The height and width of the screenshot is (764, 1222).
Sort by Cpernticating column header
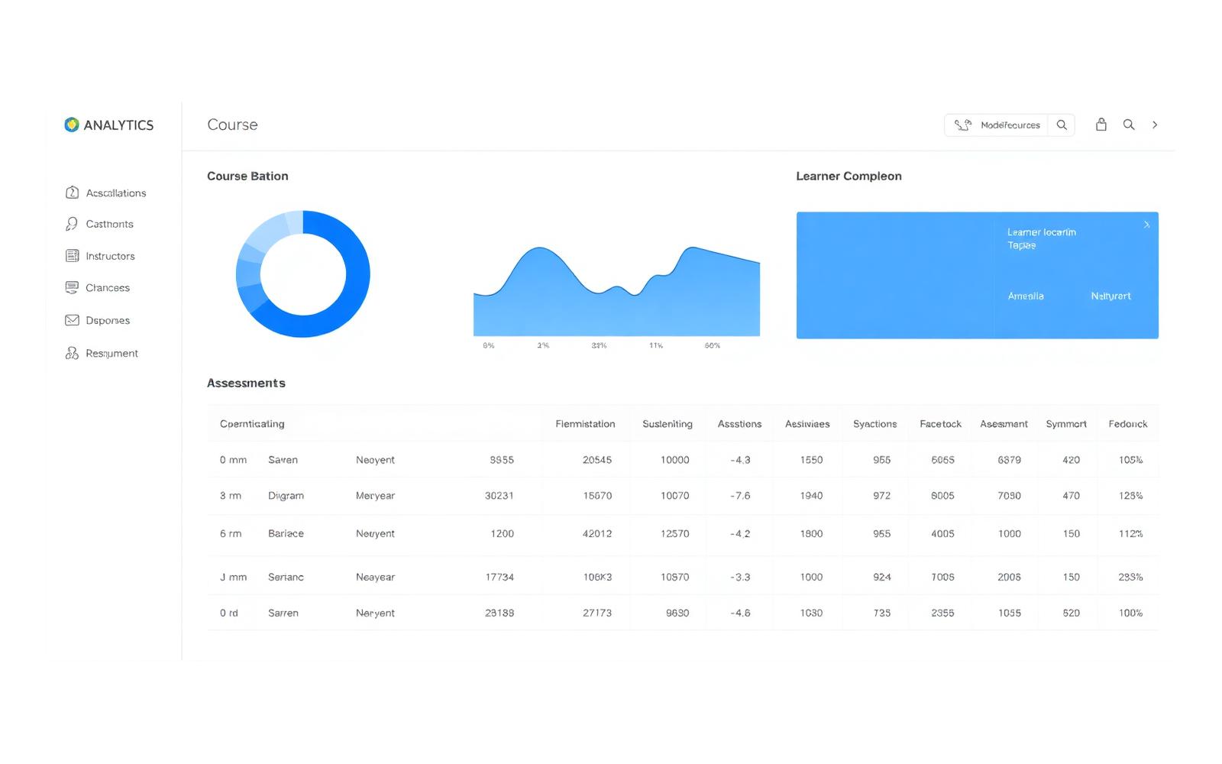pos(252,424)
